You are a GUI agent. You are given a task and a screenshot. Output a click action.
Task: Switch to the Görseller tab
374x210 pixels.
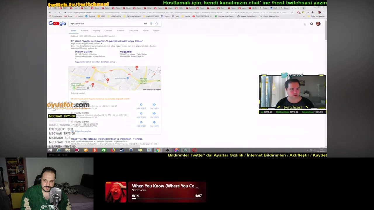(108, 31)
